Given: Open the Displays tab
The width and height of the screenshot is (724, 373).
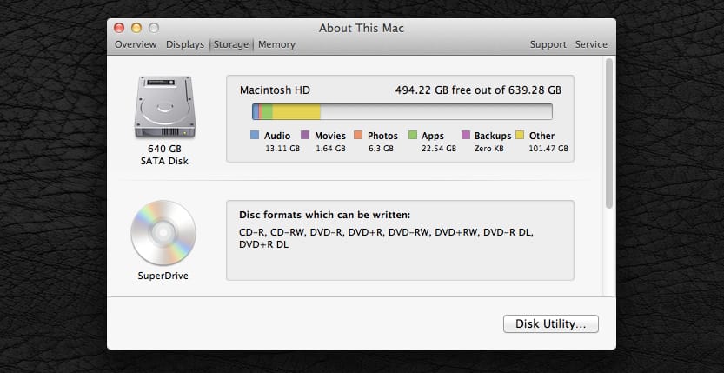Looking at the screenshot, I should tap(185, 44).
